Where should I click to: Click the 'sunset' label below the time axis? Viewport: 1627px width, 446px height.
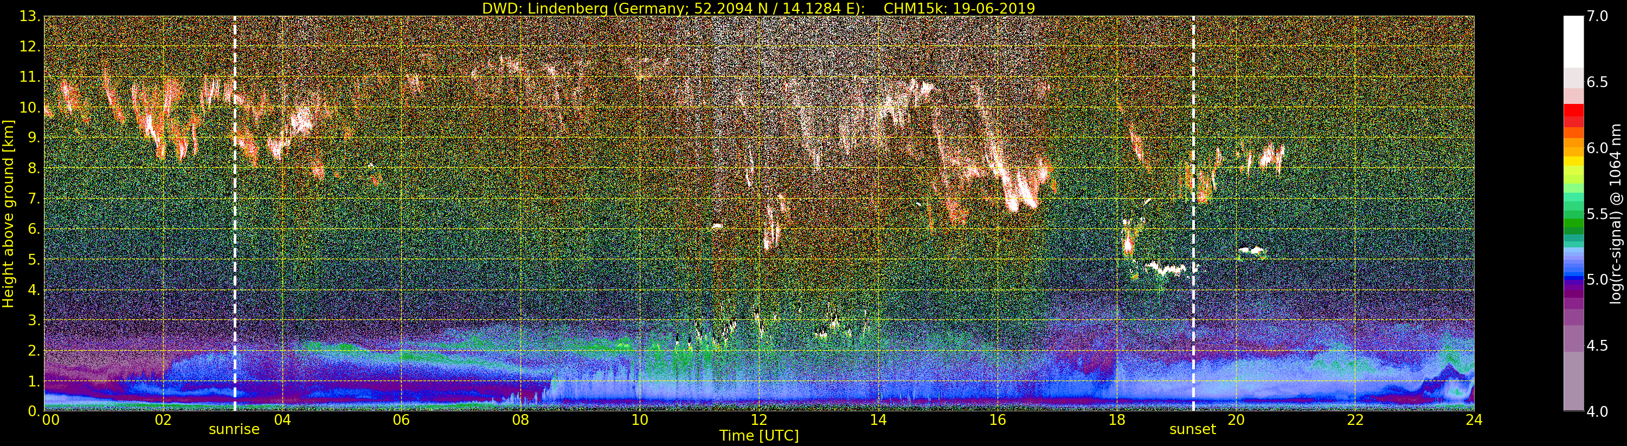click(1192, 429)
